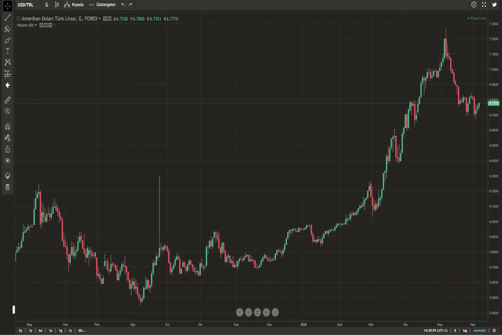Toggle hide all drawings eye icon

8,160
